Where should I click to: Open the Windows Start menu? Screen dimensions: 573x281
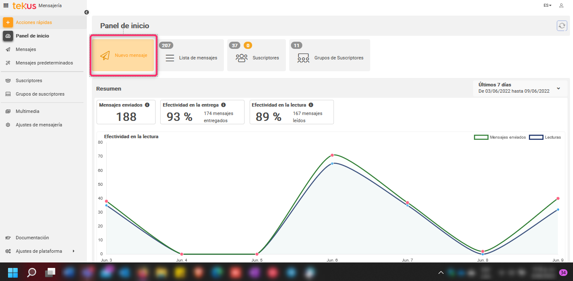(13, 272)
